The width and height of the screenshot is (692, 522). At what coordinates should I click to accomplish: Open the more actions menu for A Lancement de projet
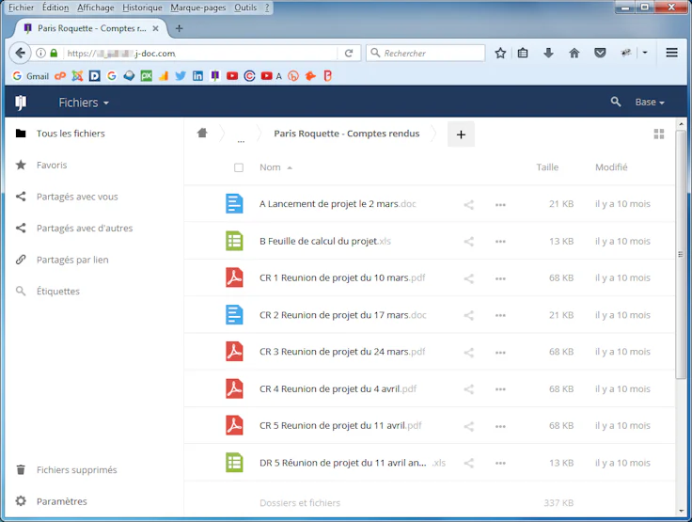coord(500,204)
